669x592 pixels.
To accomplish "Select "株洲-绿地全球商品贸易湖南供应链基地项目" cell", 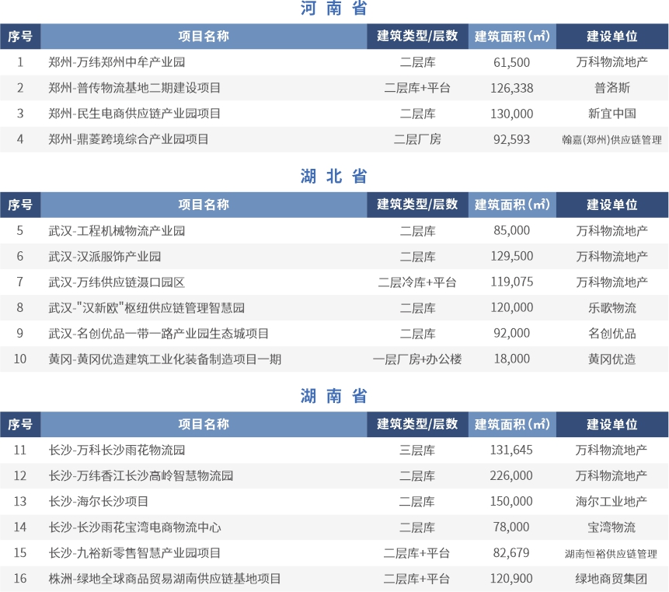I will 165,579.
